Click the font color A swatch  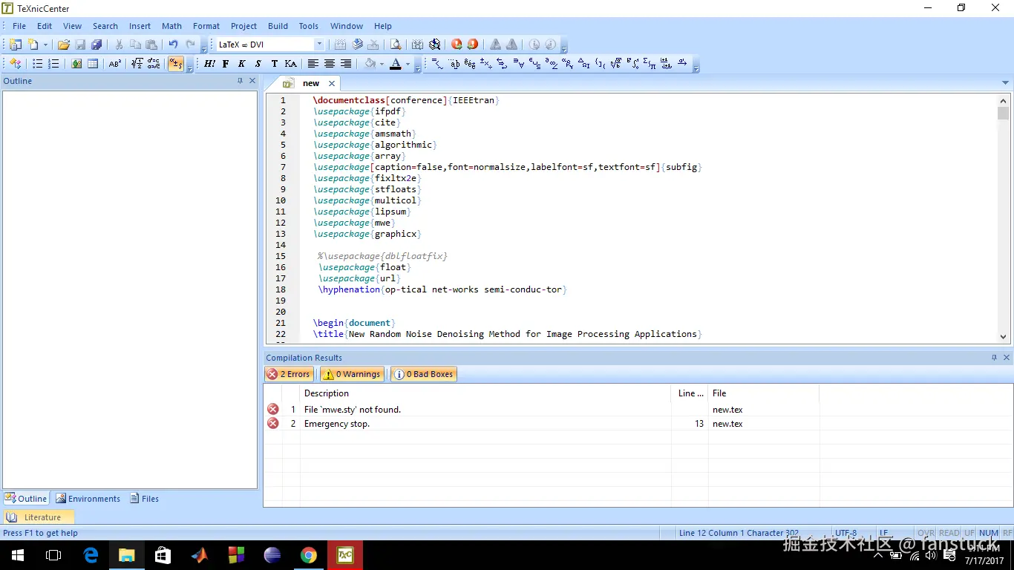tap(396, 64)
